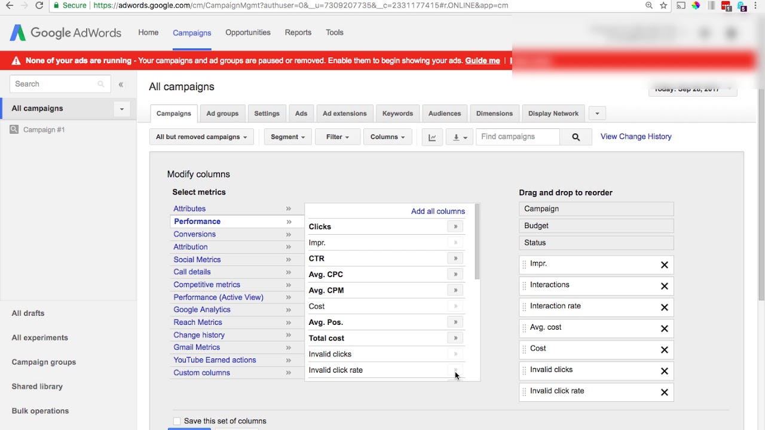Click the drag handle of Impr. item

click(x=524, y=265)
